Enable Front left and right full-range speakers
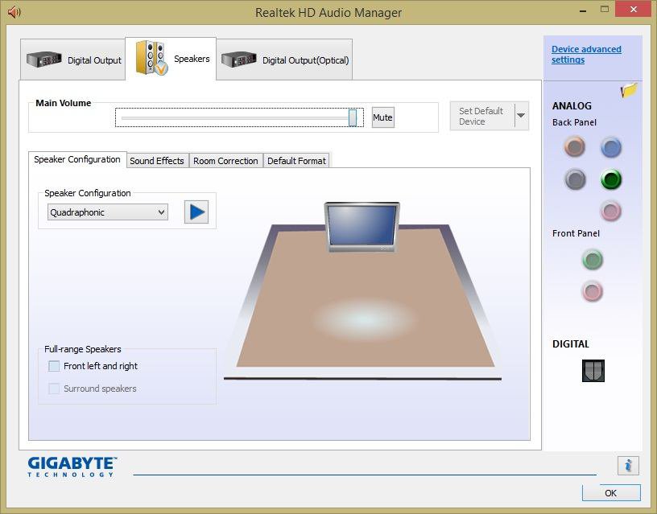This screenshot has width=657, height=514. [x=54, y=366]
